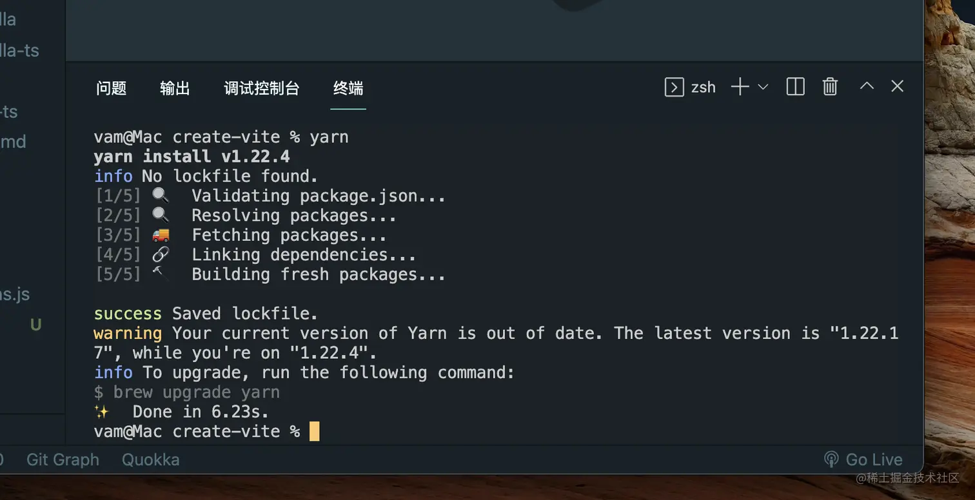Maximize panel with the up chevron
Image resolution: width=975 pixels, height=500 pixels.
(x=867, y=86)
